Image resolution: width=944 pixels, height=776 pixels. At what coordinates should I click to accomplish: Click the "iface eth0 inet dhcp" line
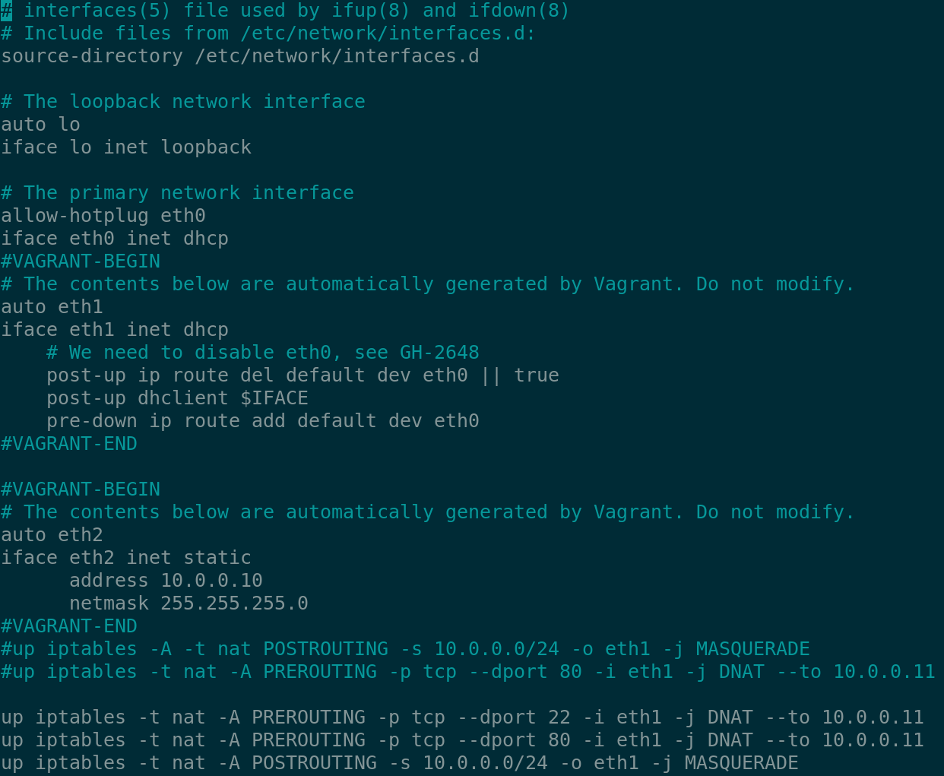[x=114, y=239]
